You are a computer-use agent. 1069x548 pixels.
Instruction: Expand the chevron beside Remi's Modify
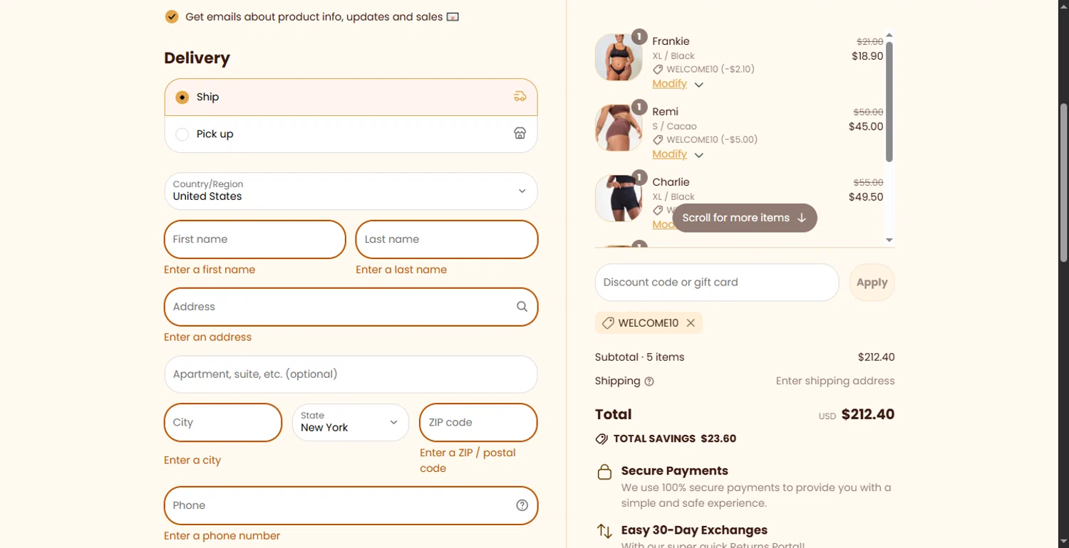click(x=699, y=155)
